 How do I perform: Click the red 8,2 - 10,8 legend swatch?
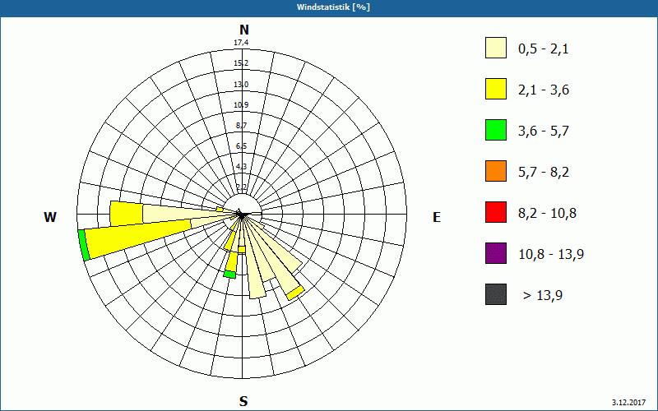pos(496,212)
